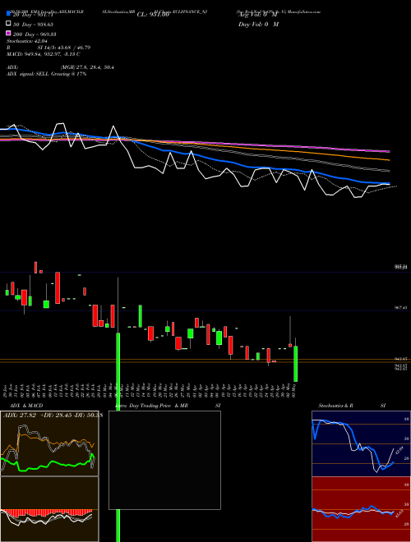The width and height of the screenshot is (411, 542).
Task: Click the 'ADX & MACD' panel title
Action: 26,406
